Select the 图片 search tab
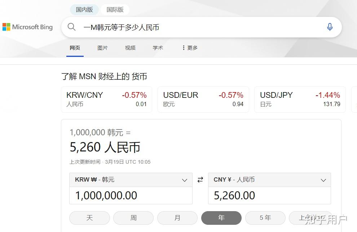Image resolution: width=357 pixels, height=232 pixels. 102,48
